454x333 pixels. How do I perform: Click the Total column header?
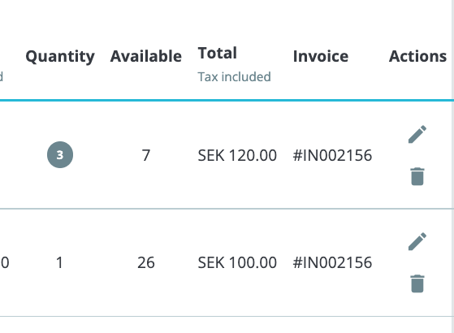(x=218, y=53)
